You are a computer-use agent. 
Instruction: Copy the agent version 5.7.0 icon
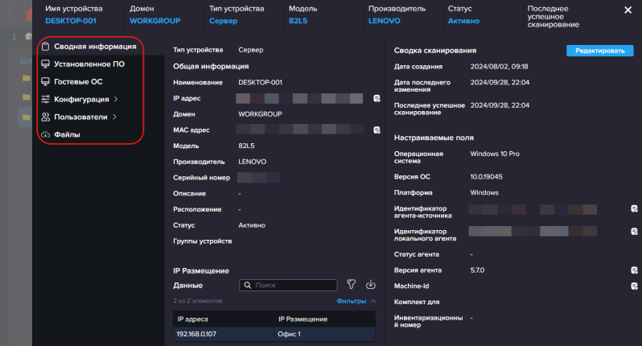(x=634, y=270)
